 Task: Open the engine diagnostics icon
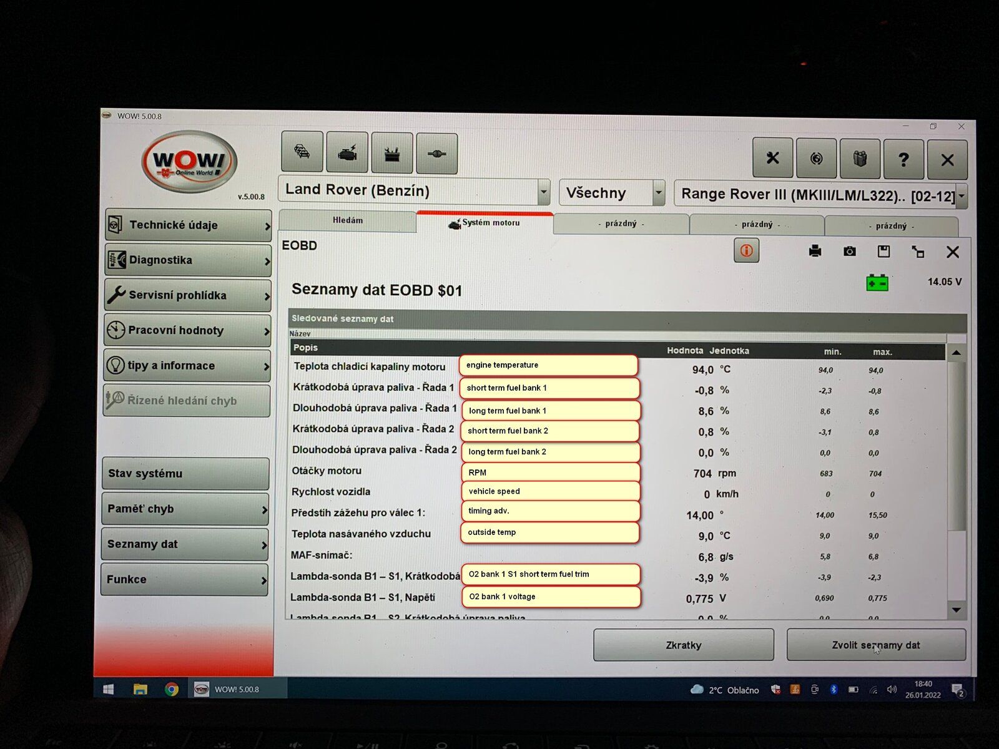(x=347, y=152)
